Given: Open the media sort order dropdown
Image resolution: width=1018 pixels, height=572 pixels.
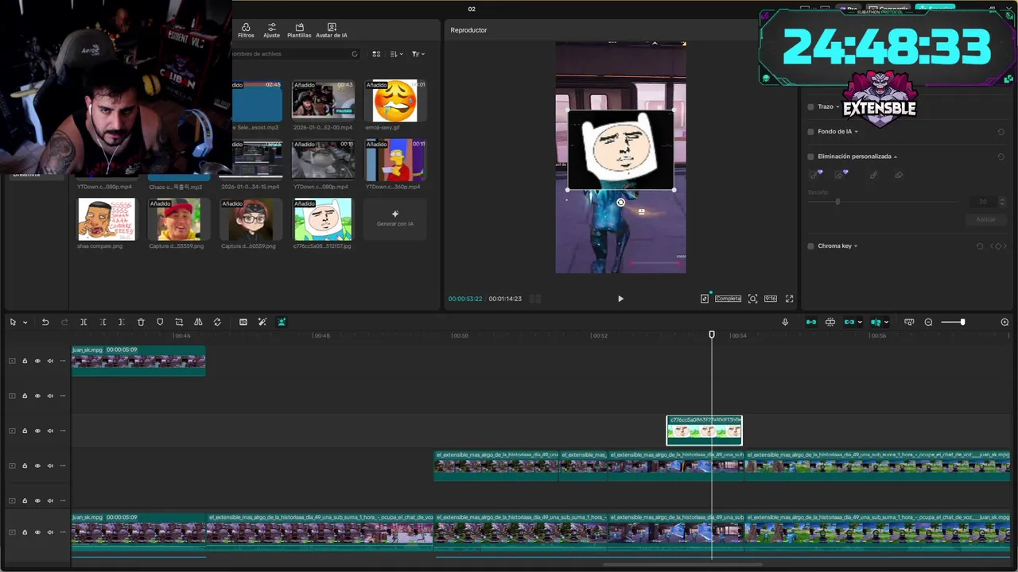Looking at the screenshot, I should [x=397, y=54].
